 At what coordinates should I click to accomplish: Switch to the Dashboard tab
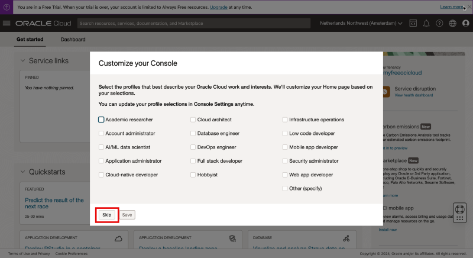(73, 40)
